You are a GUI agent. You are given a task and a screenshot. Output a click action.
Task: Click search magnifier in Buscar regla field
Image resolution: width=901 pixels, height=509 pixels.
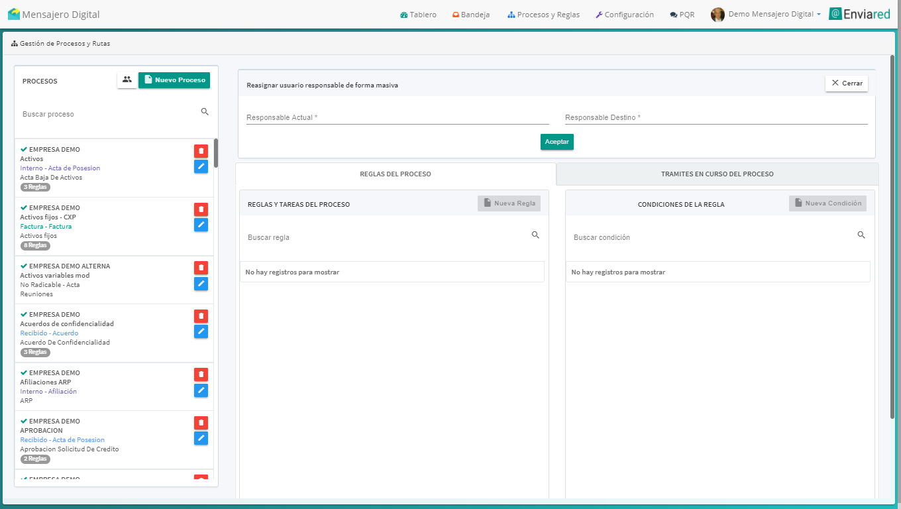pos(535,235)
